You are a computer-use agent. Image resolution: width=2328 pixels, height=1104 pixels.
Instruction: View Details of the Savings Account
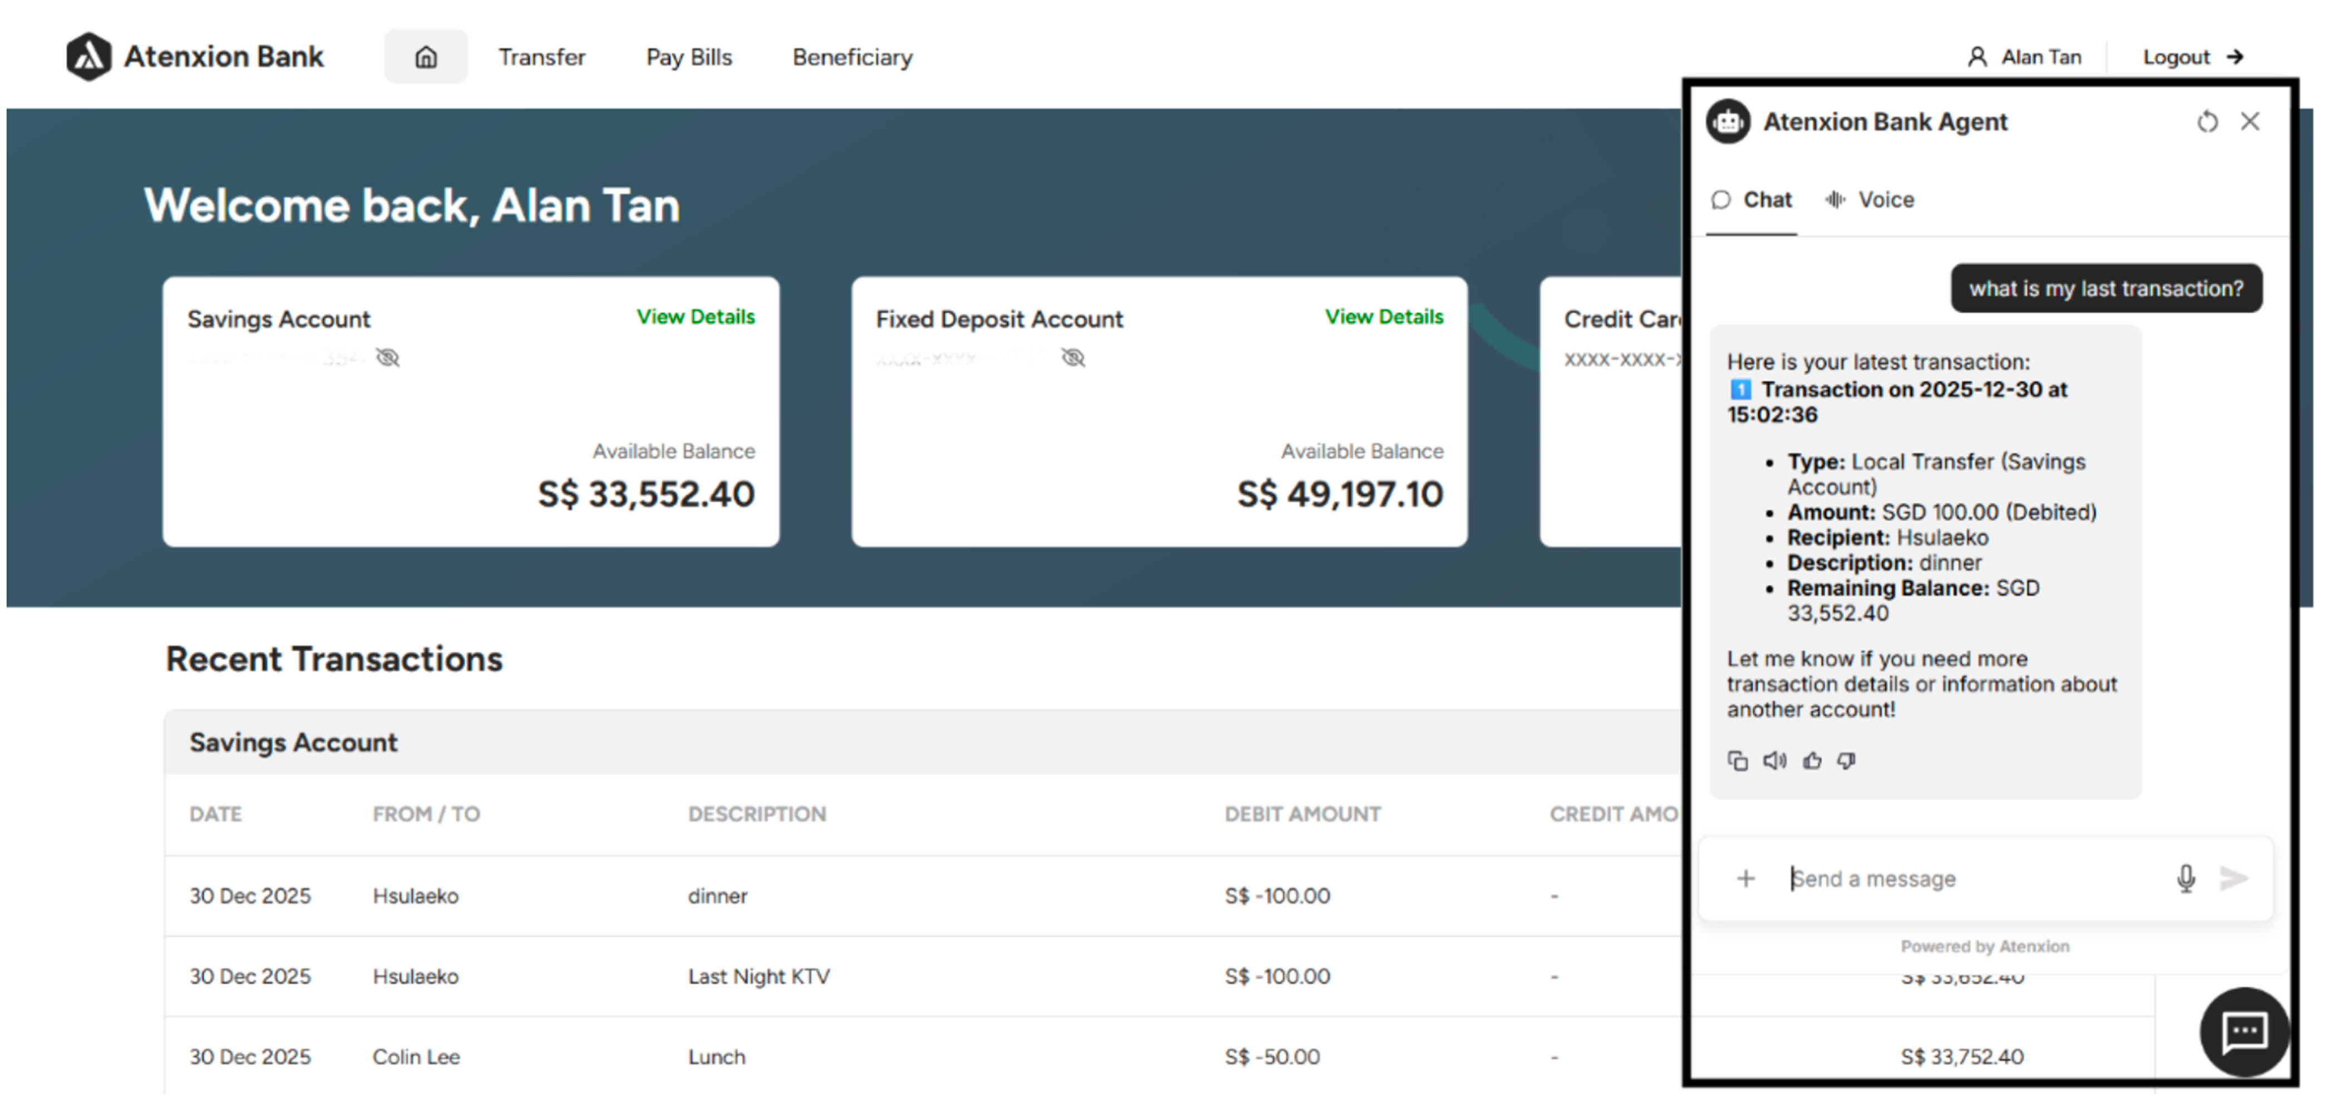pos(695,316)
